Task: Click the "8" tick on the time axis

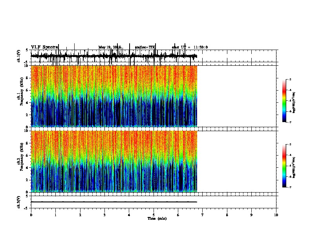Action: (x=227, y=215)
